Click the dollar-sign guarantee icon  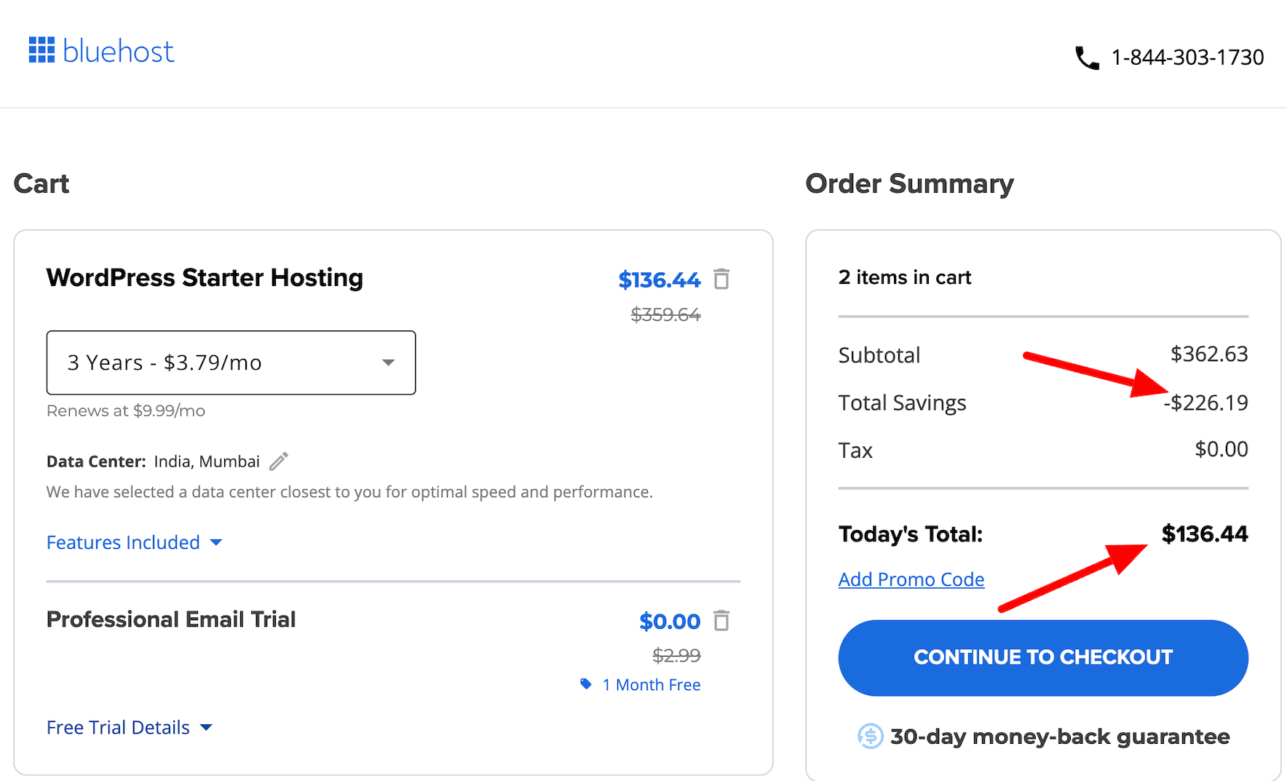(x=868, y=736)
